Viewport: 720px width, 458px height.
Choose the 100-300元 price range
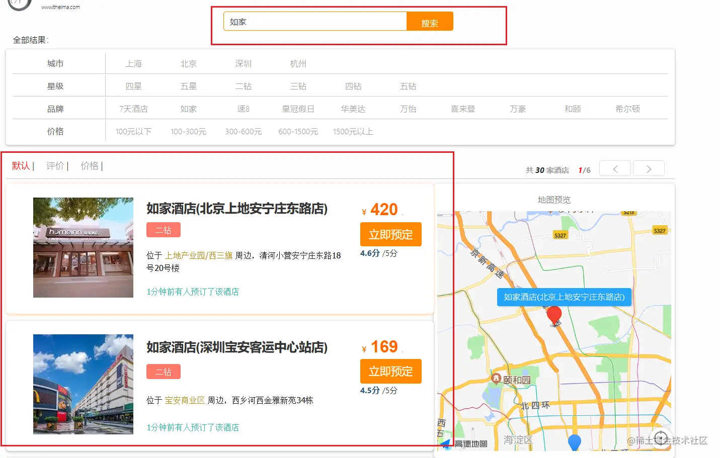click(x=189, y=132)
